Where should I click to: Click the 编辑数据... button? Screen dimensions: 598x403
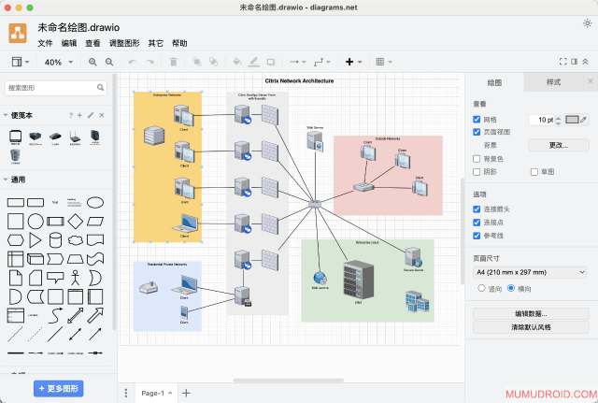pyautogui.click(x=531, y=313)
